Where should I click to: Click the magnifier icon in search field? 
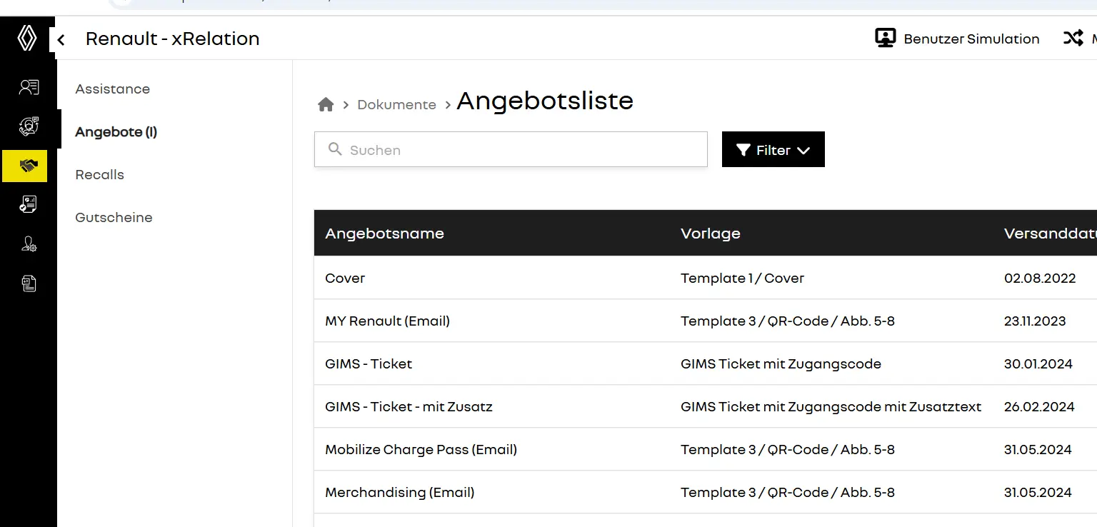pyautogui.click(x=334, y=149)
